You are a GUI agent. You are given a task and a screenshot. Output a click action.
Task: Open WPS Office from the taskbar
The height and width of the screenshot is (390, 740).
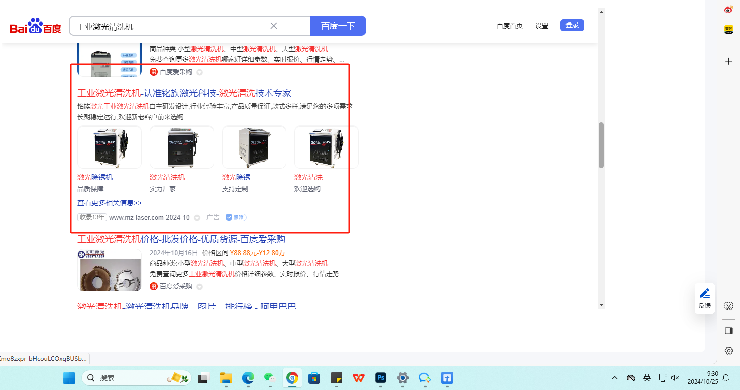358,378
